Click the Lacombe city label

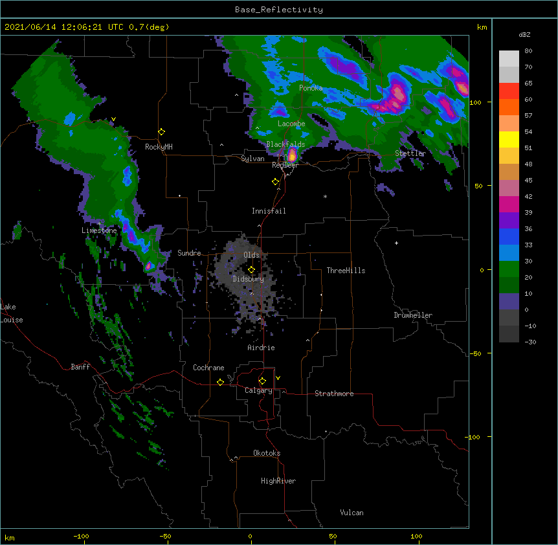click(x=291, y=124)
